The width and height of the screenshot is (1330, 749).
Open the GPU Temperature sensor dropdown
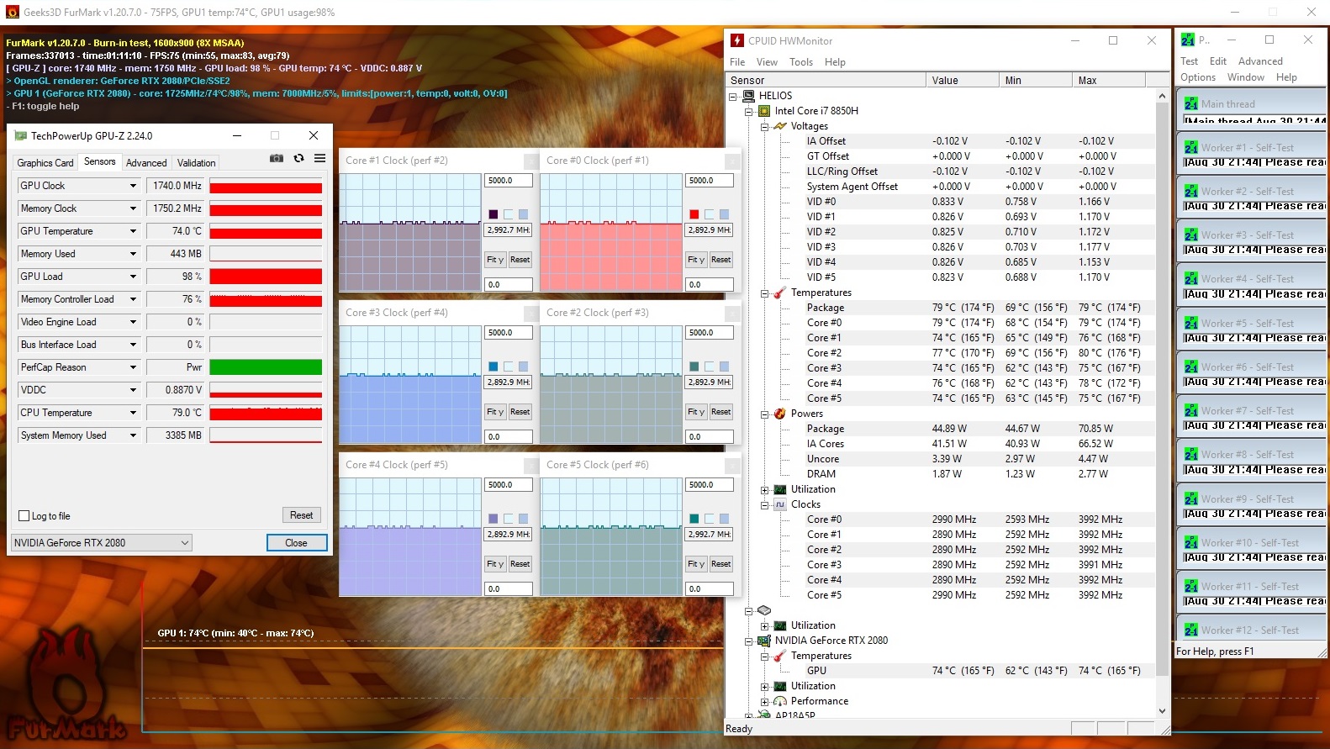pyautogui.click(x=133, y=231)
